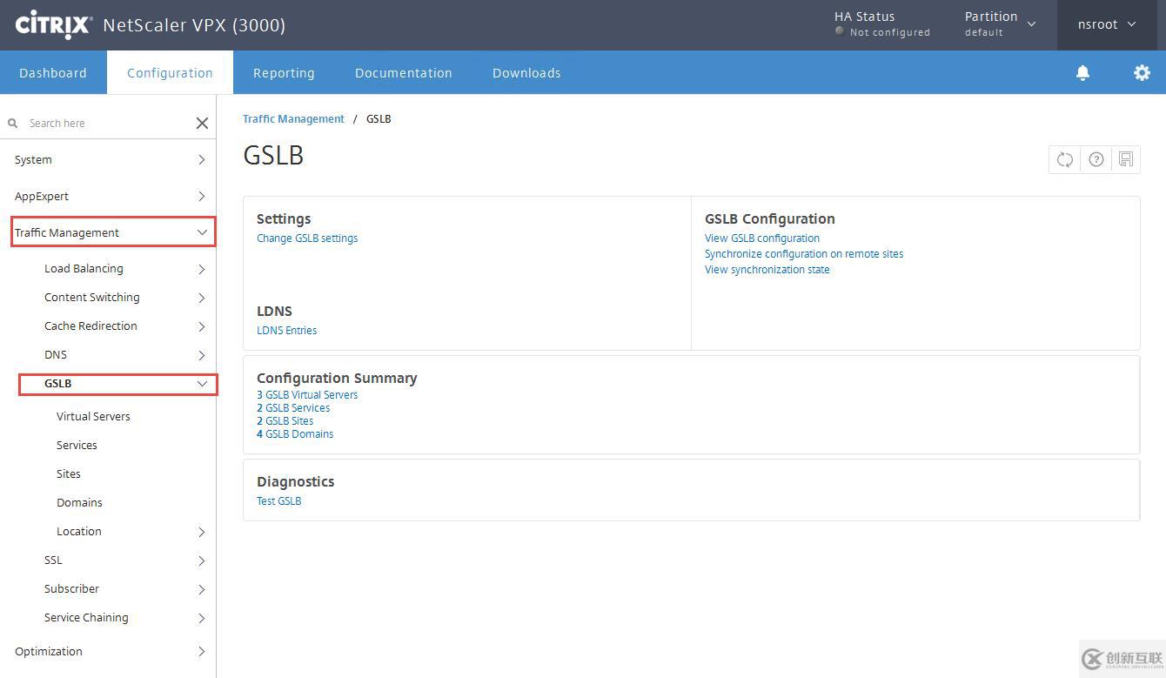Viewport: 1166px width, 678px height.
Task: Open the Partition default dropdown
Action: pyautogui.click(x=1000, y=24)
